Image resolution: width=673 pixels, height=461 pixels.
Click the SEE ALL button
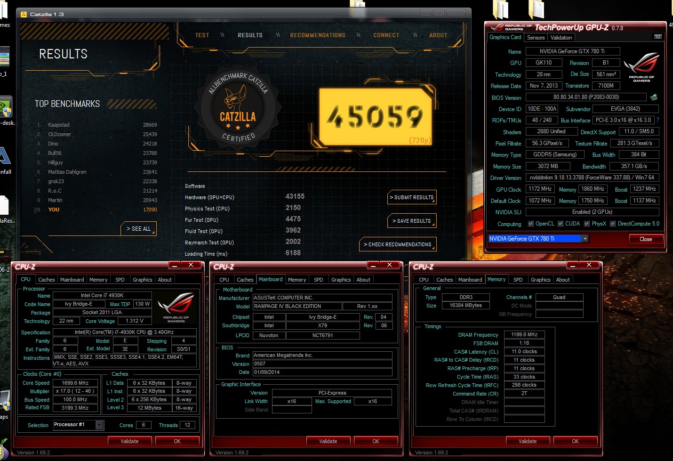139,229
